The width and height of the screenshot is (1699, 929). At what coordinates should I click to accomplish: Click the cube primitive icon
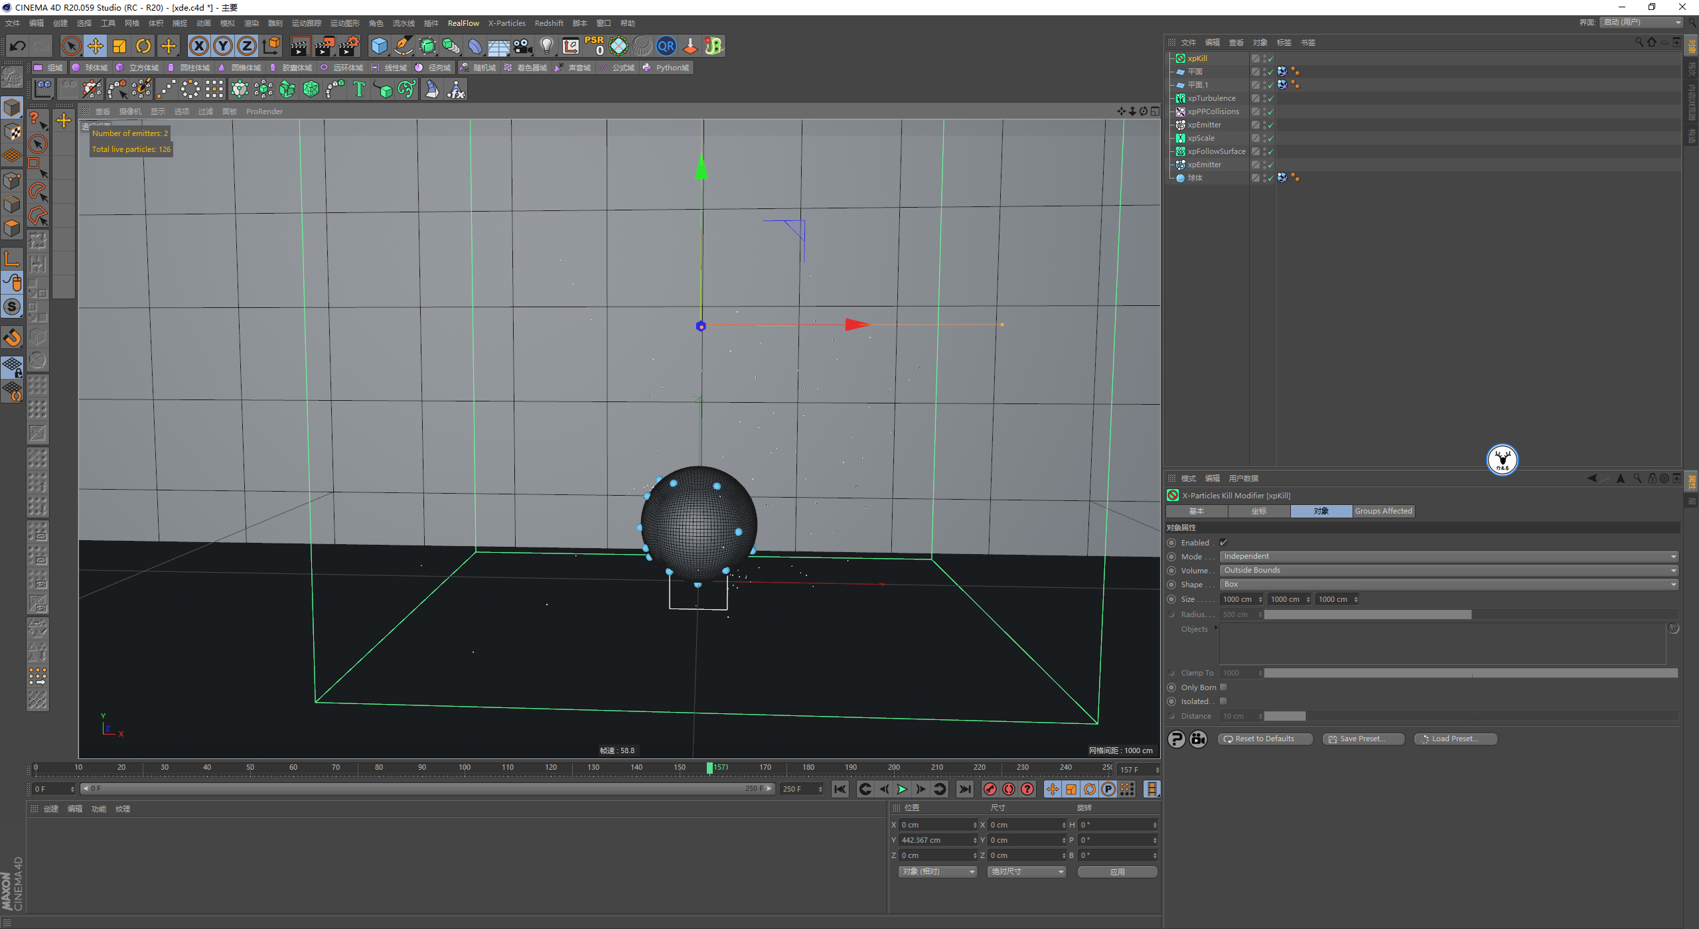click(379, 46)
